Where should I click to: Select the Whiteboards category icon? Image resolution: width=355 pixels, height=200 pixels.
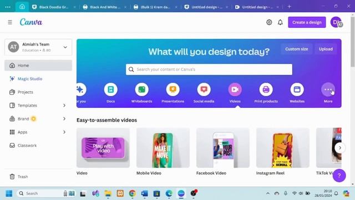coord(142,89)
